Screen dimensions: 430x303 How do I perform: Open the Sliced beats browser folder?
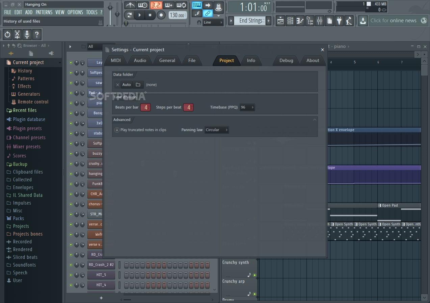[25, 257]
